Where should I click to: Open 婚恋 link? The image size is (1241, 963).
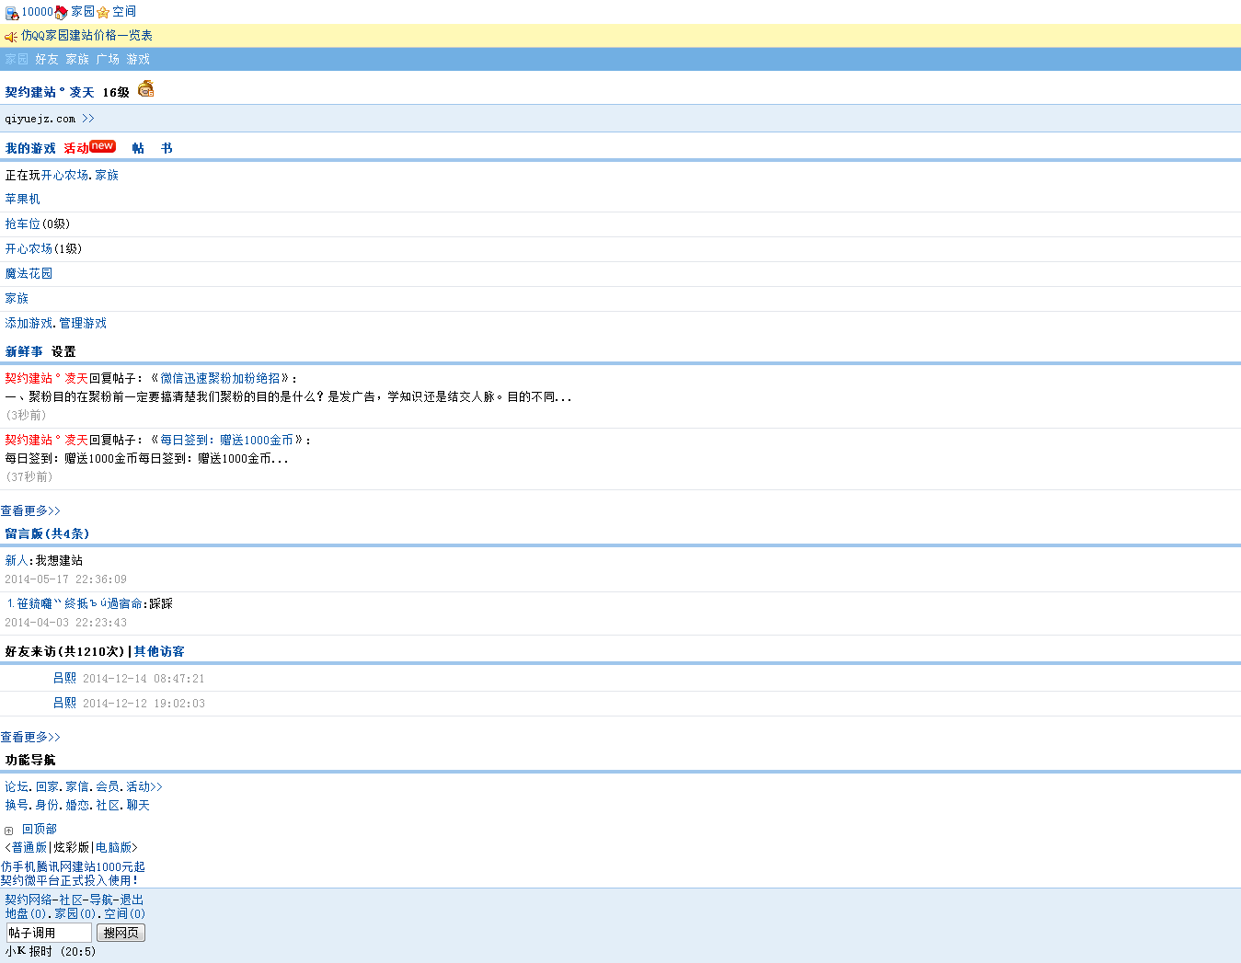[77, 806]
